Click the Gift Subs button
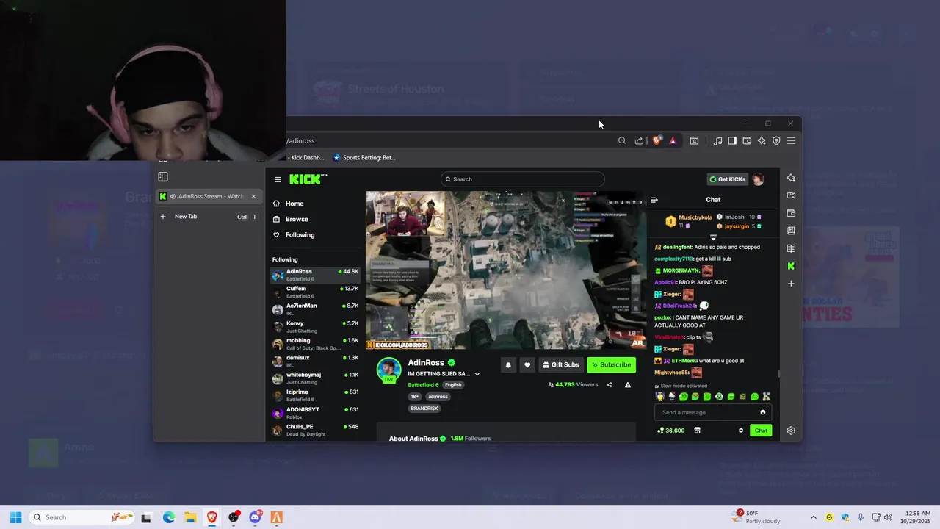Screen dimensions: 940x529 point(561,364)
